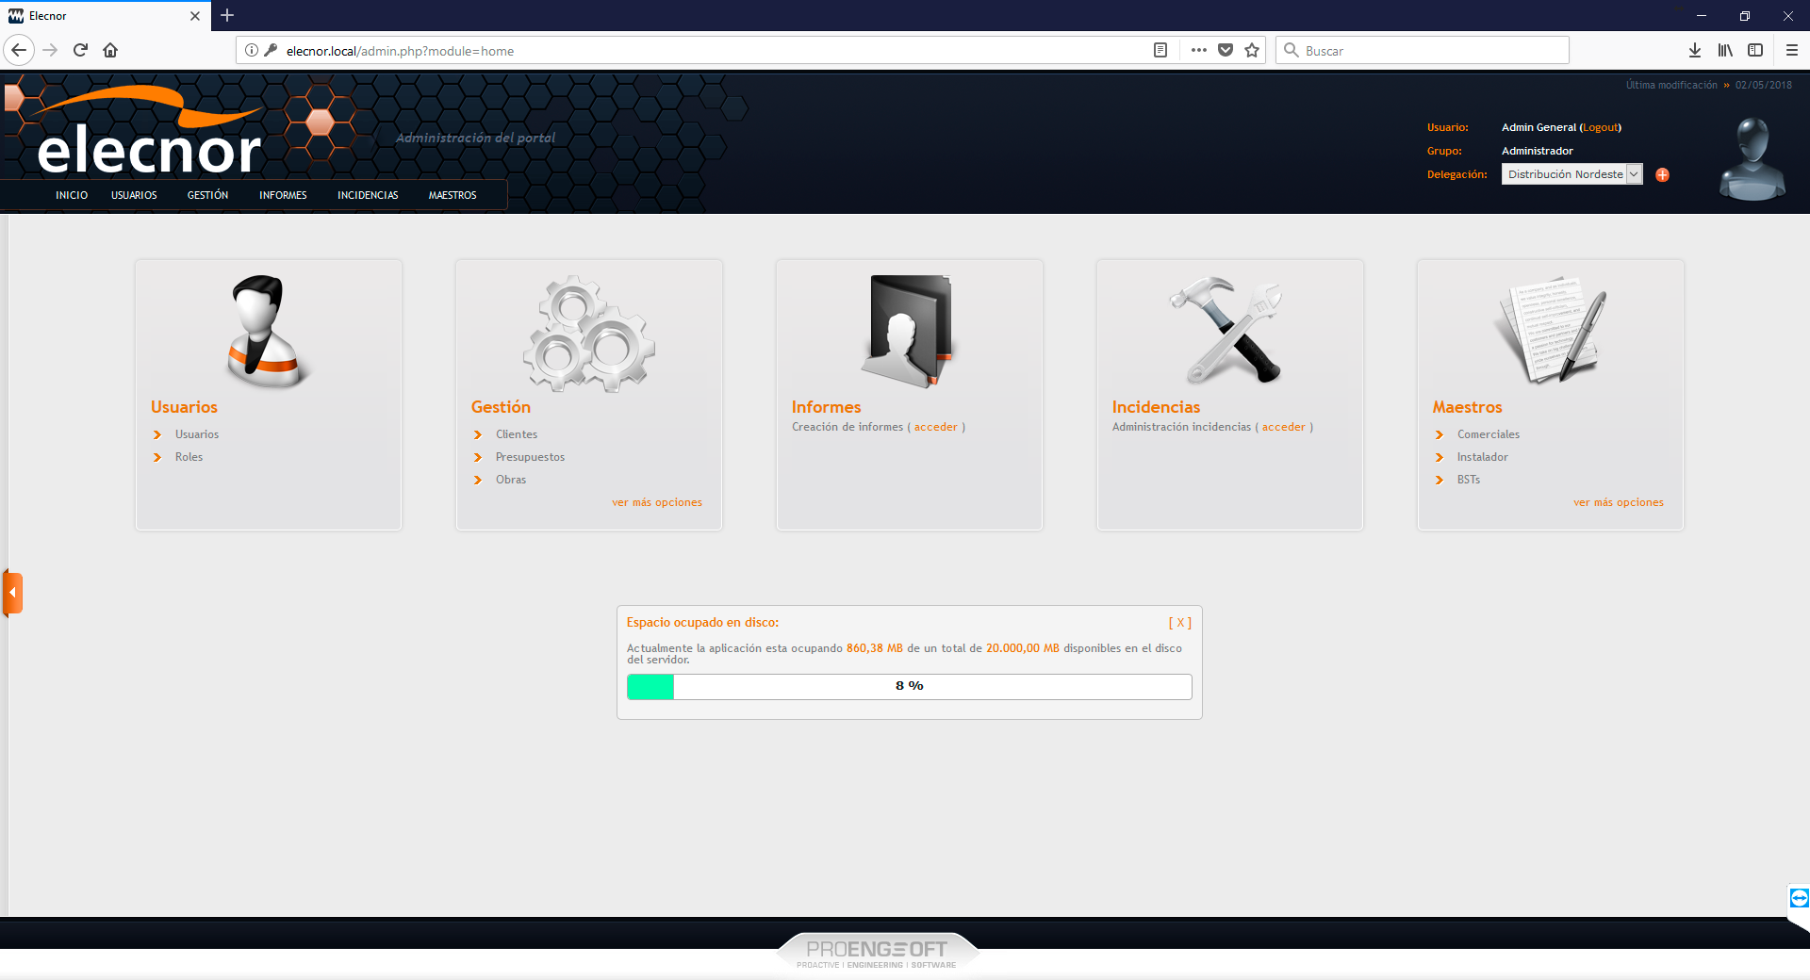Open the Delegación Distribución Nordeste dropdown

click(1571, 174)
